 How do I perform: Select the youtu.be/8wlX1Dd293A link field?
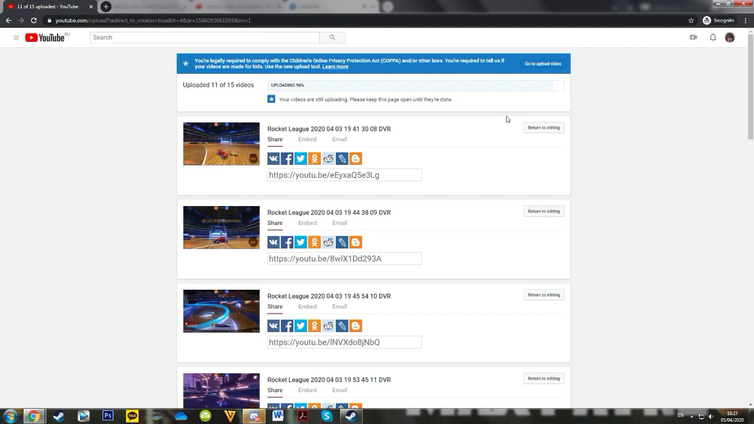pos(345,259)
